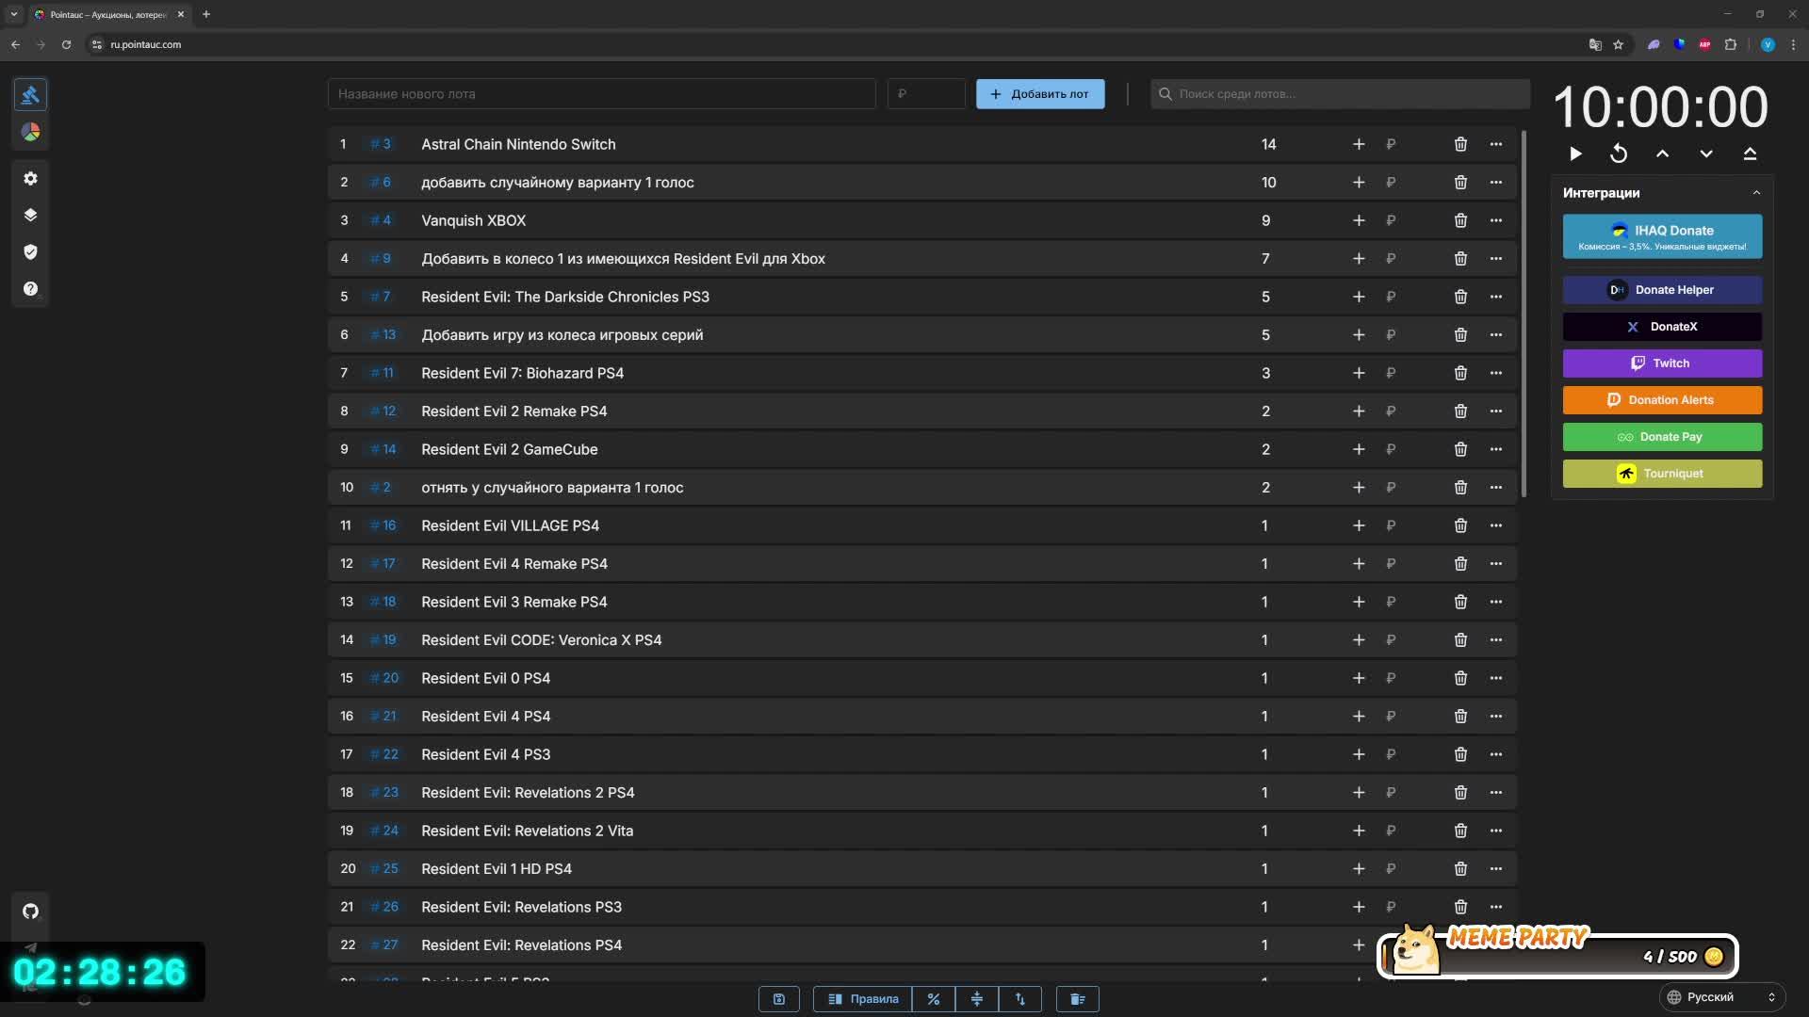1809x1017 pixels.
Task: Add a bid to Astral Chain lot
Action: [x=1359, y=144]
